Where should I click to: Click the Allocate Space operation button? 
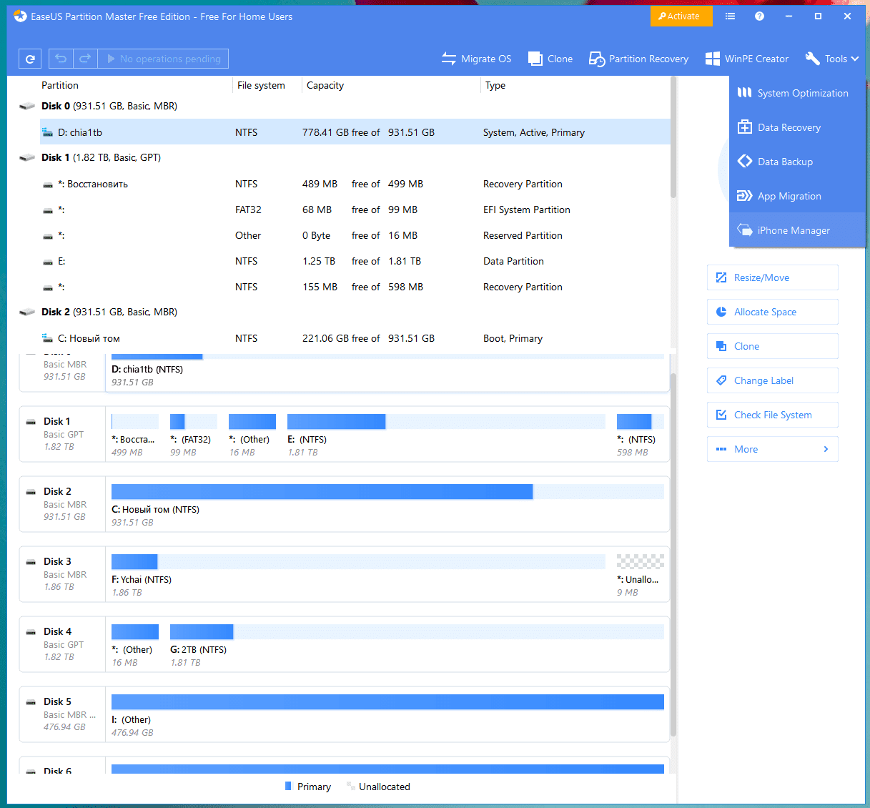point(773,312)
